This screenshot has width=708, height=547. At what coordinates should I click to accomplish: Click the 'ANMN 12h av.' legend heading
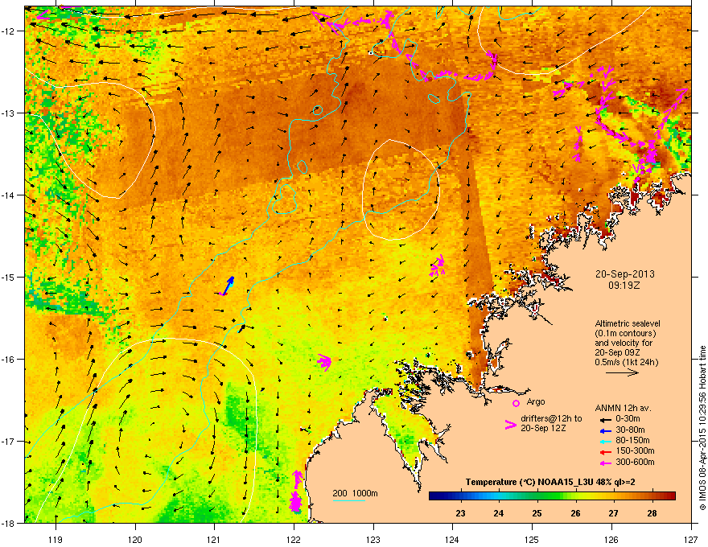[x=623, y=408]
